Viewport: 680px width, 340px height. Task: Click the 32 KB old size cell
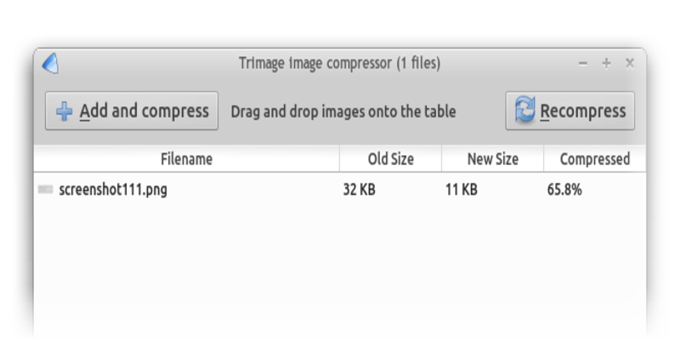[x=359, y=190]
